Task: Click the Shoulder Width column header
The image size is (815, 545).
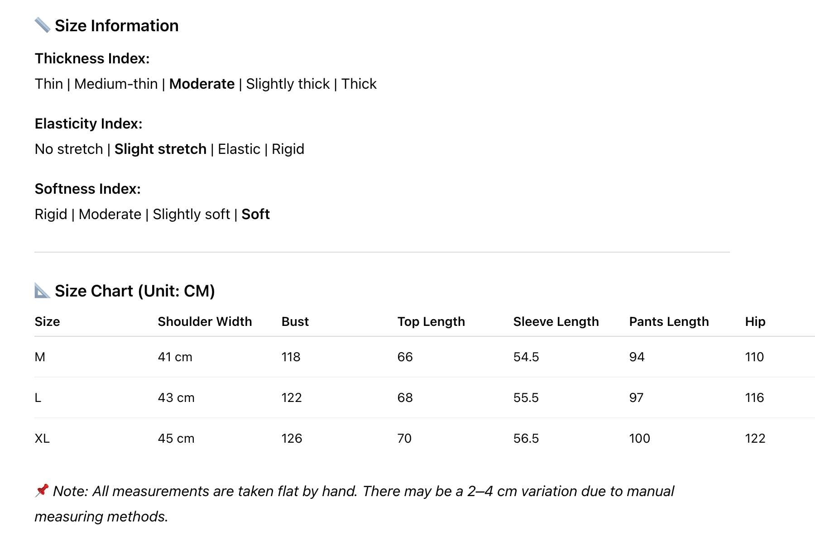Action: pos(205,322)
